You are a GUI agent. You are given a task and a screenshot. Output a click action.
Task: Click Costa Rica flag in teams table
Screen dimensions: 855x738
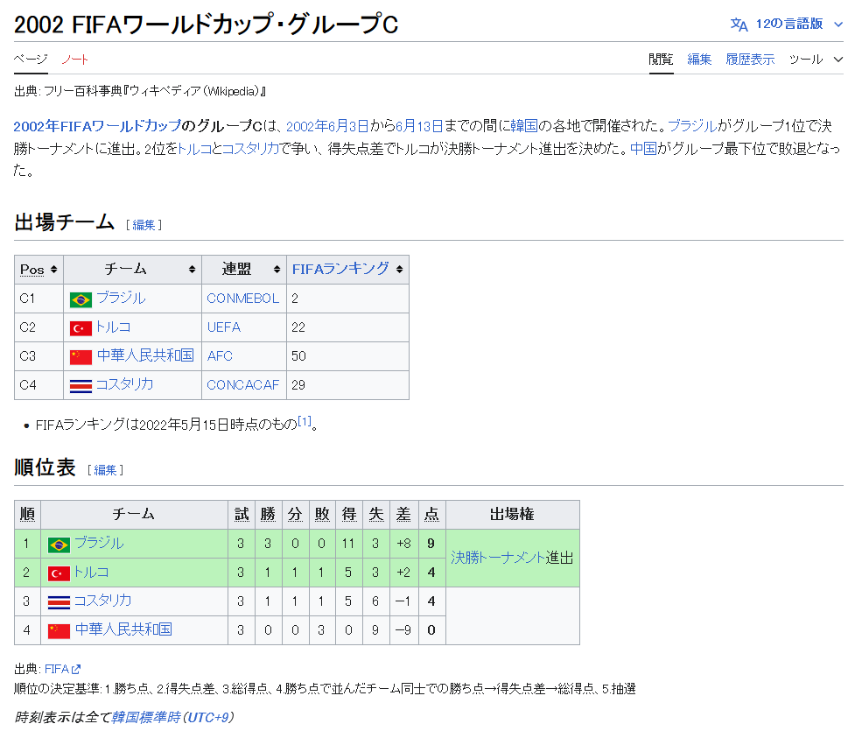81,386
